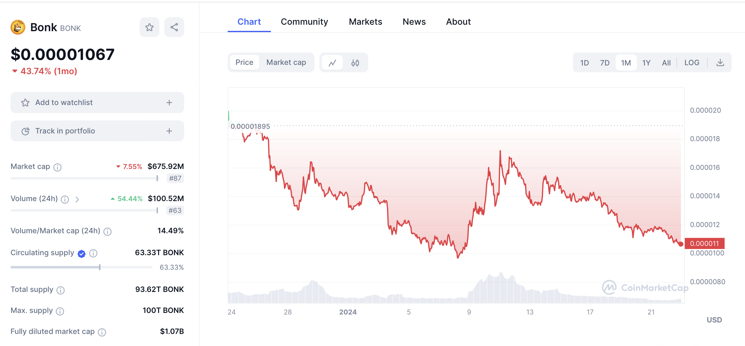Viewport: 745px width, 346px height.
Task: Click the red current price marker dot
Action: (681, 244)
